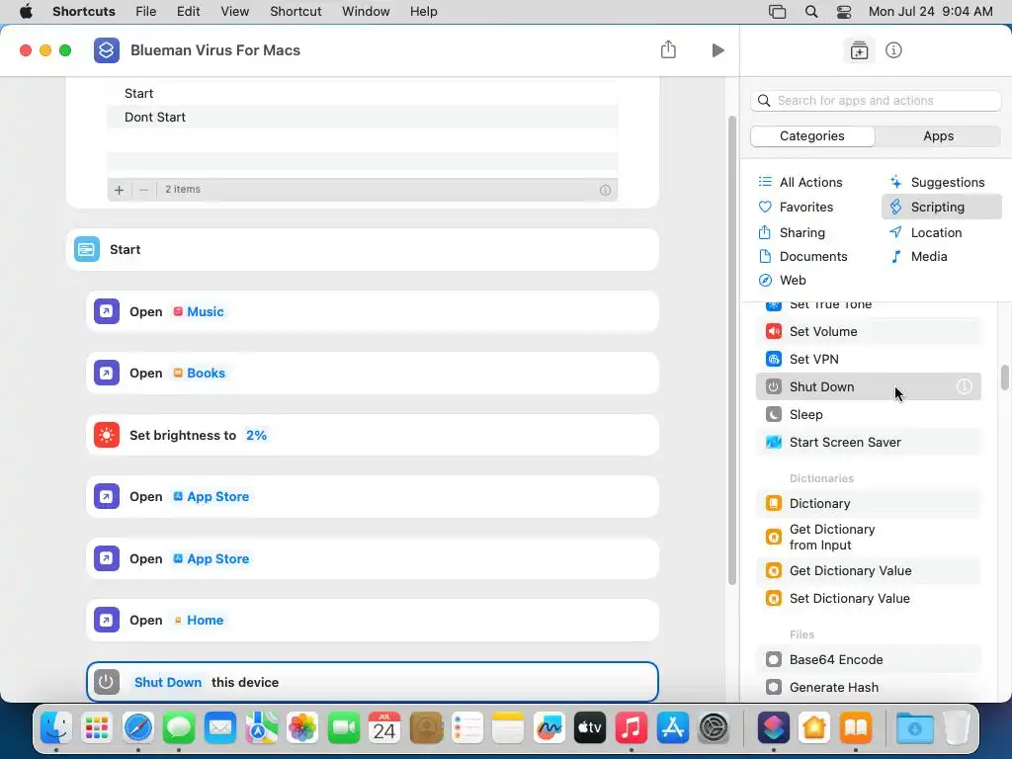Select Set Dictionary Value action

coord(868,598)
